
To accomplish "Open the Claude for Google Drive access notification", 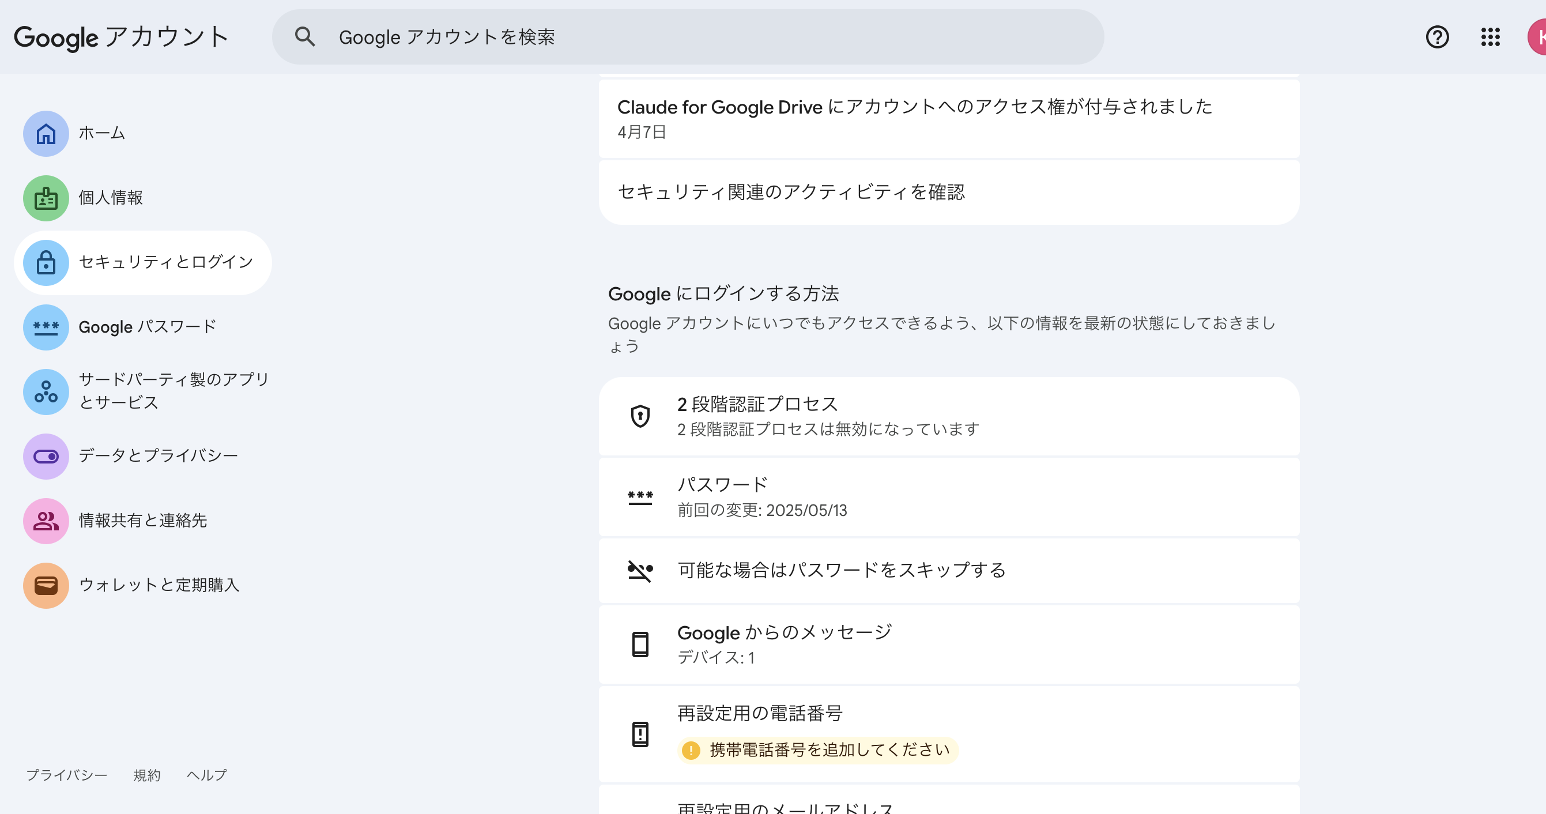I will coord(949,118).
